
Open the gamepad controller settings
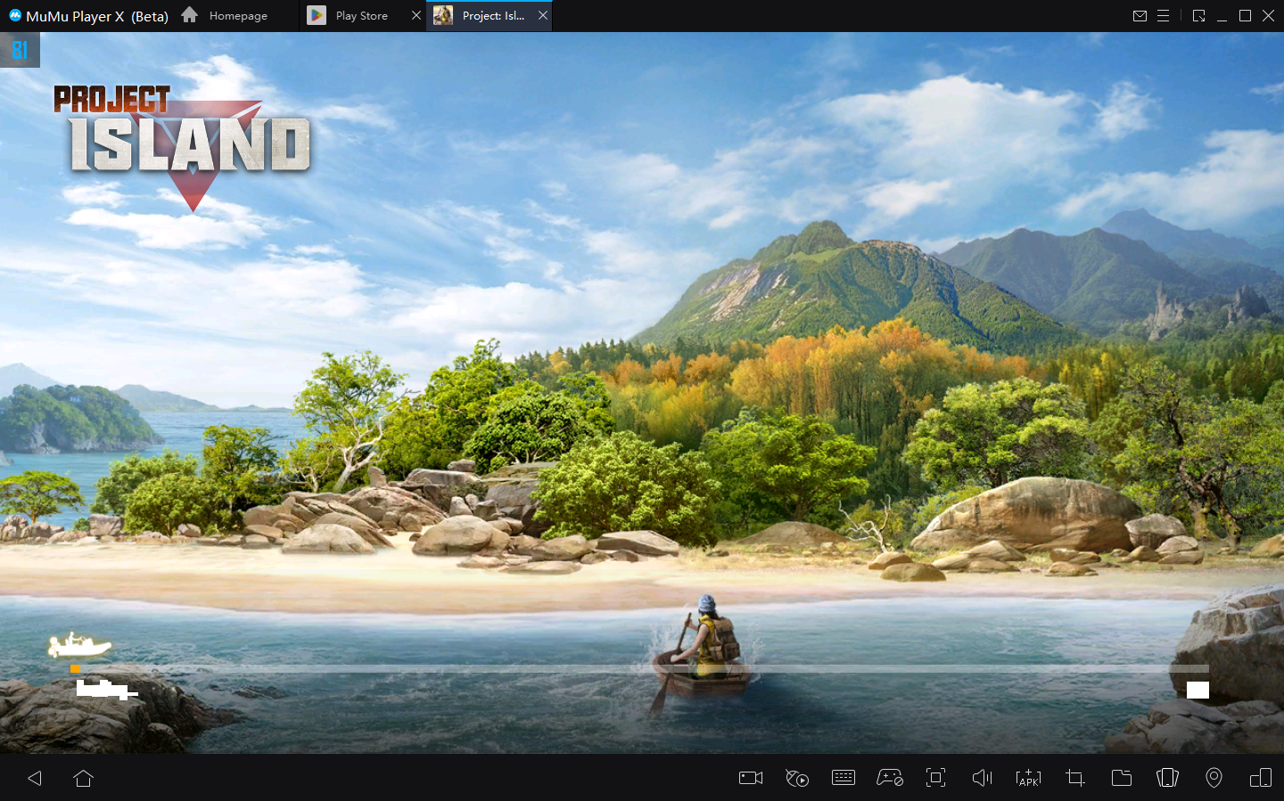point(889,778)
